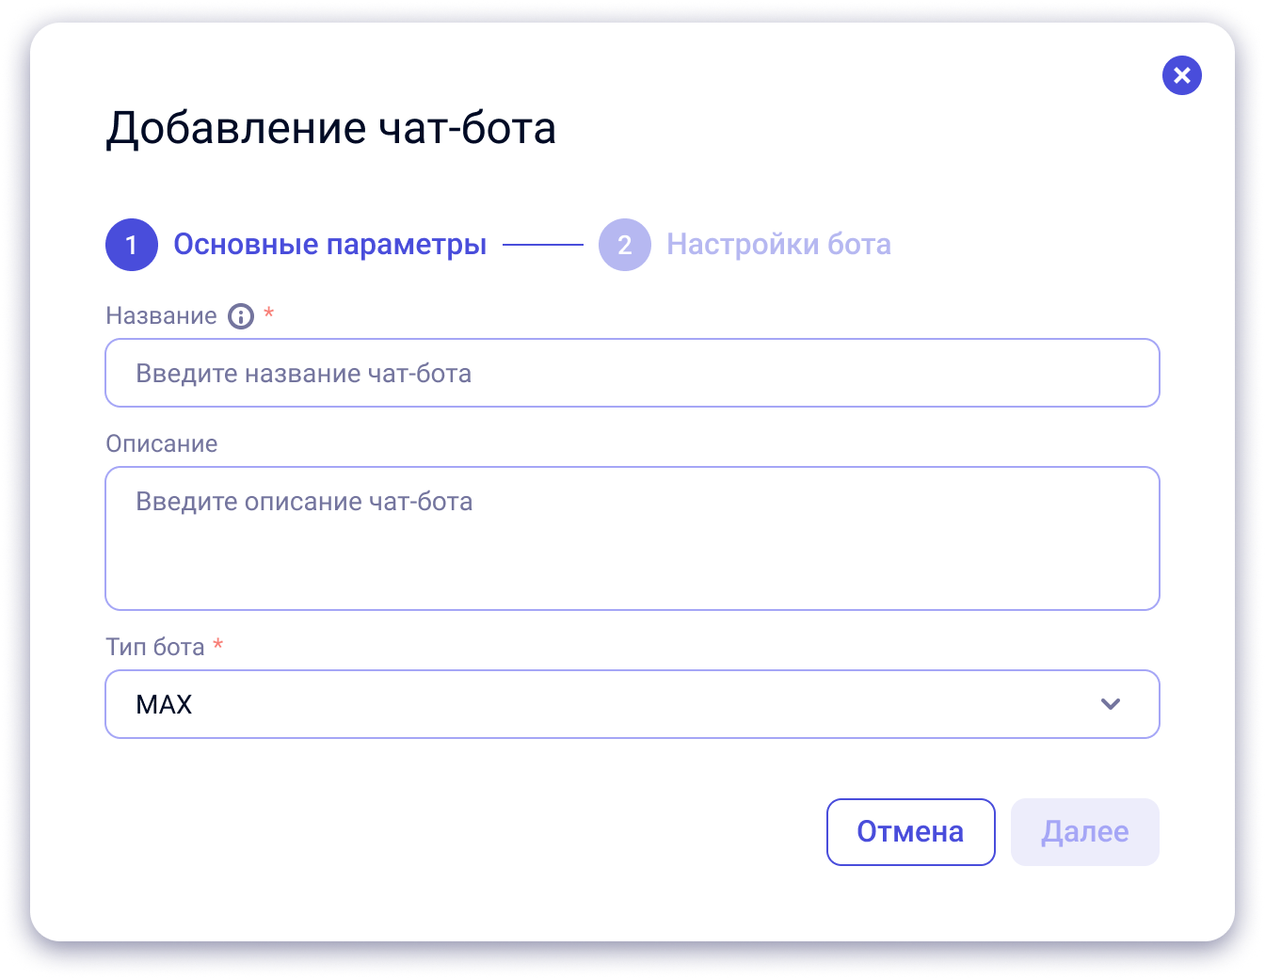Click the step 2 number circle
This screenshot has width=1265, height=979.
pyautogui.click(x=625, y=245)
